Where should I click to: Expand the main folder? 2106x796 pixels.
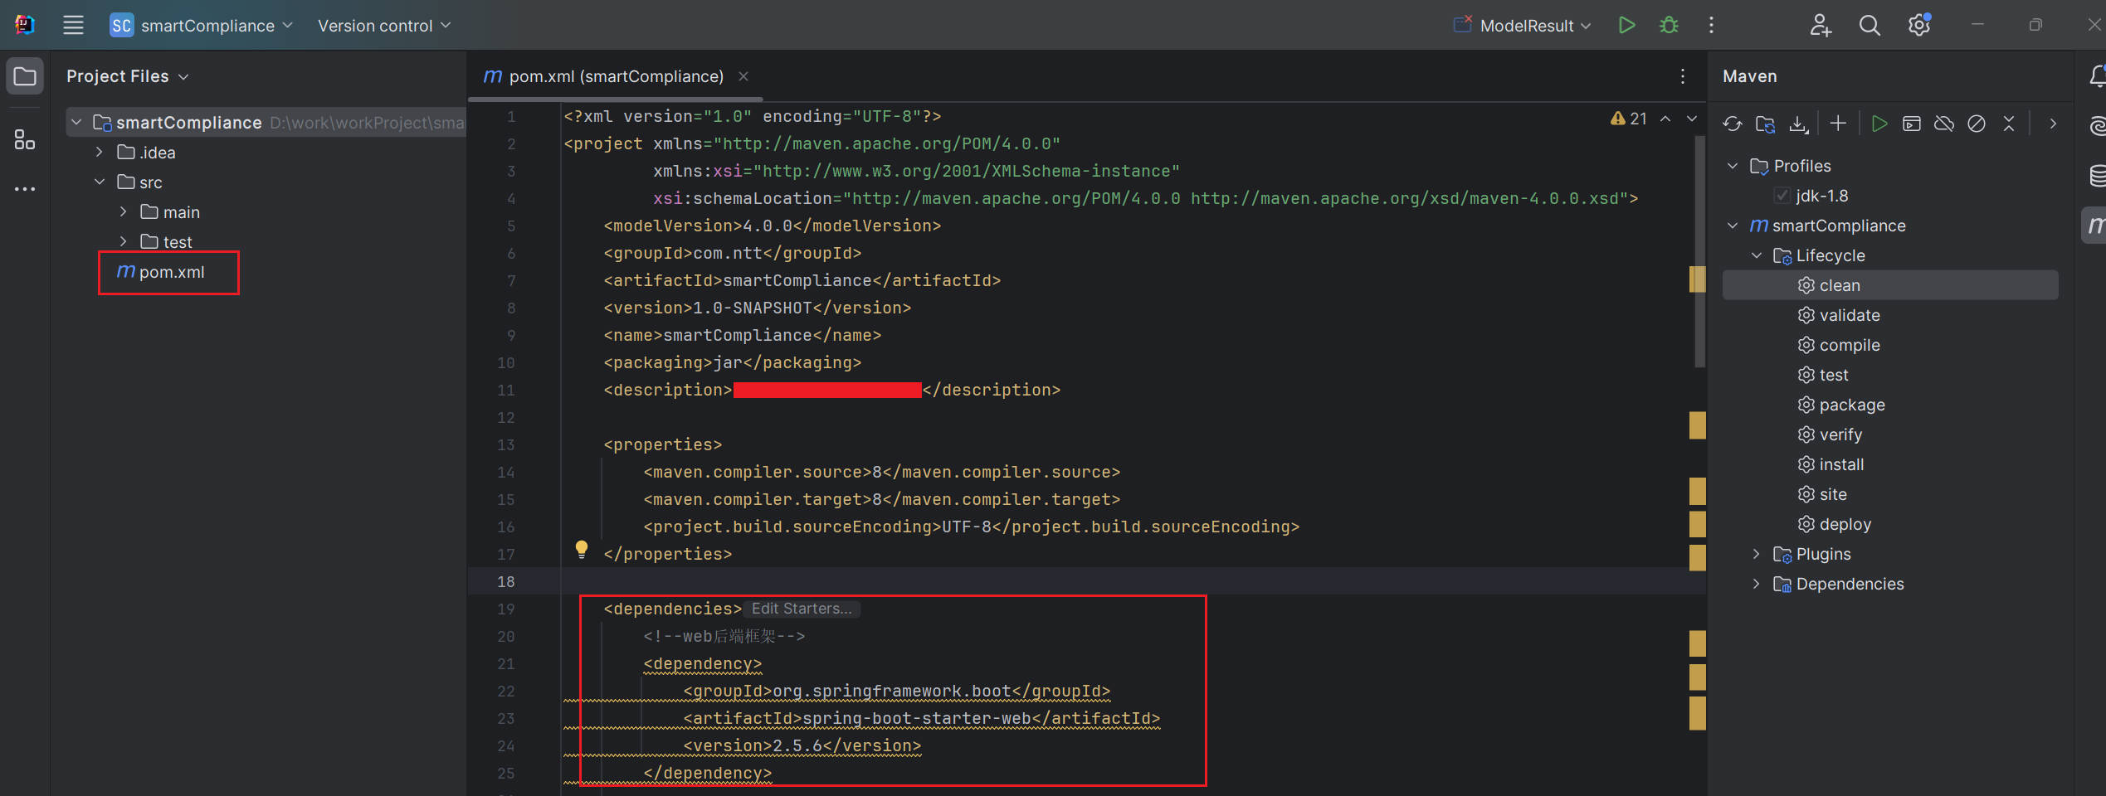tap(123, 212)
